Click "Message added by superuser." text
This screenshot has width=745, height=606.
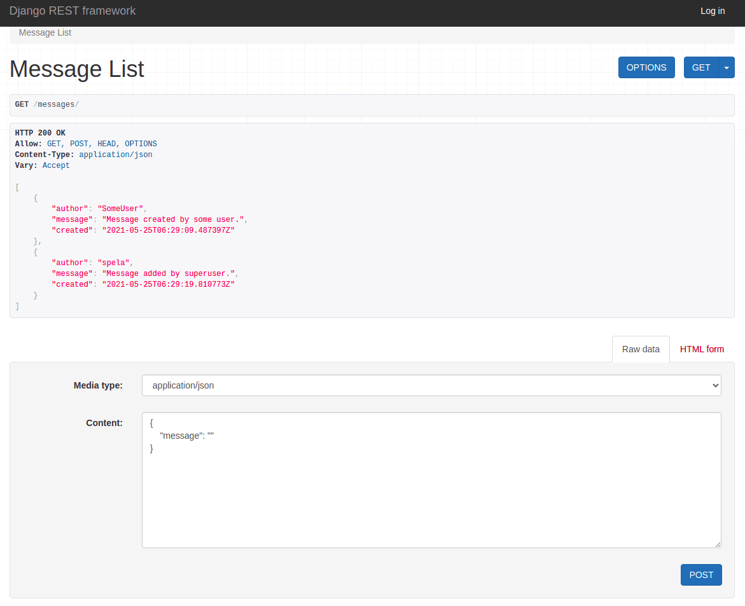tap(168, 273)
